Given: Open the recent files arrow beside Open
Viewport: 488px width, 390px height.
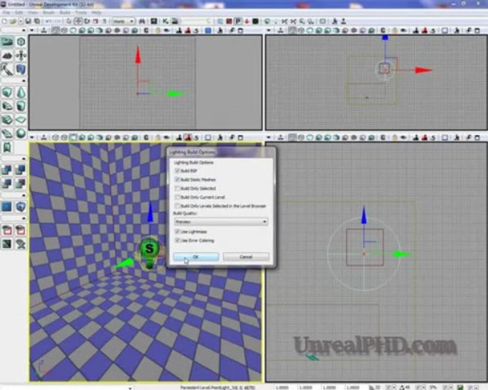Looking at the screenshot, I should pos(21,21).
